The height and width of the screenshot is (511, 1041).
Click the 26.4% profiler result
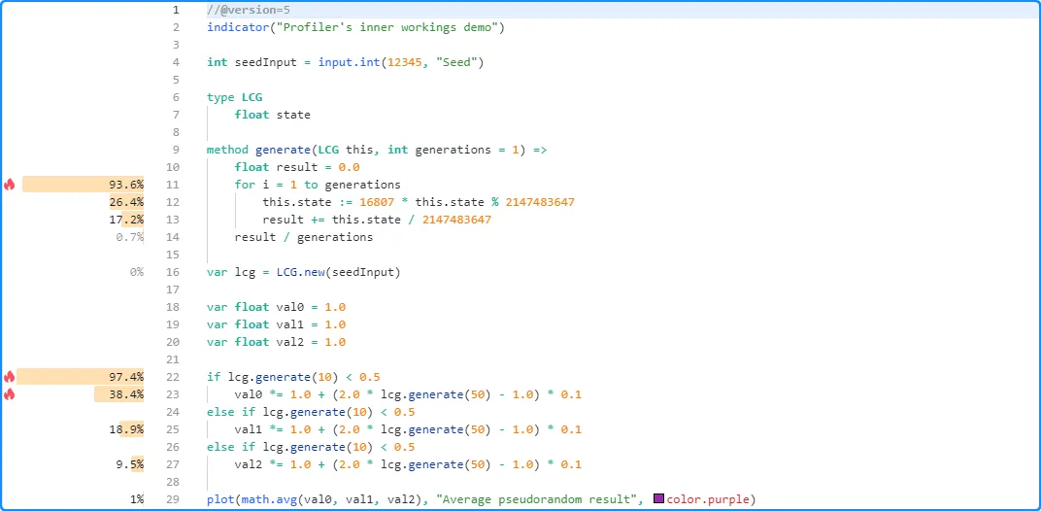click(x=128, y=202)
